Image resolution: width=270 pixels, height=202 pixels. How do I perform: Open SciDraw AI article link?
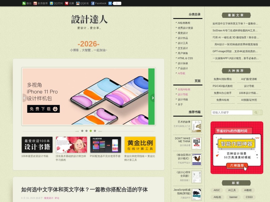[235, 31]
